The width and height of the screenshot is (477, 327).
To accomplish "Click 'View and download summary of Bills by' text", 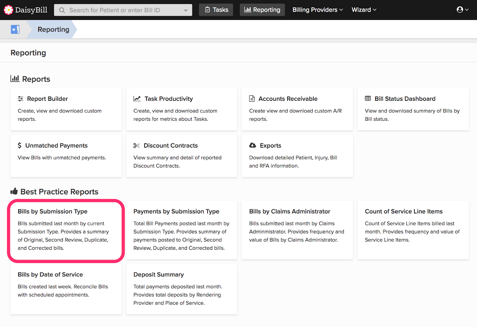I will coord(412,111).
